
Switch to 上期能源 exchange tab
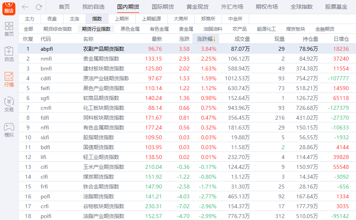click(151, 19)
